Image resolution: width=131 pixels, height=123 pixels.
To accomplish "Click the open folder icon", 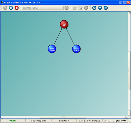I will click(x=80, y=8).
